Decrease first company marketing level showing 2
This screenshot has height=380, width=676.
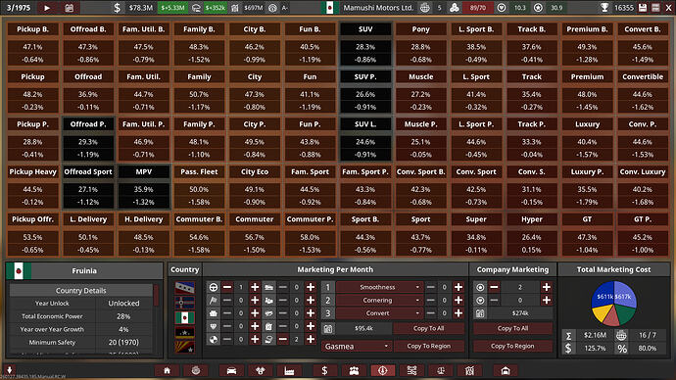click(494, 287)
